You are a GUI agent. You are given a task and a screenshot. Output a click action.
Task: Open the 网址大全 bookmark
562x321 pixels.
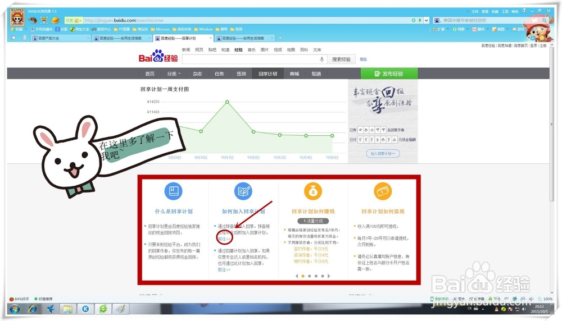point(80,29)
